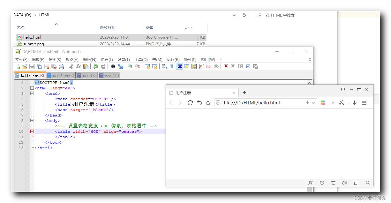Click the Zoom Out icon in Notepad++
Viewport: 391px width, 203px height.
(137, 66)
